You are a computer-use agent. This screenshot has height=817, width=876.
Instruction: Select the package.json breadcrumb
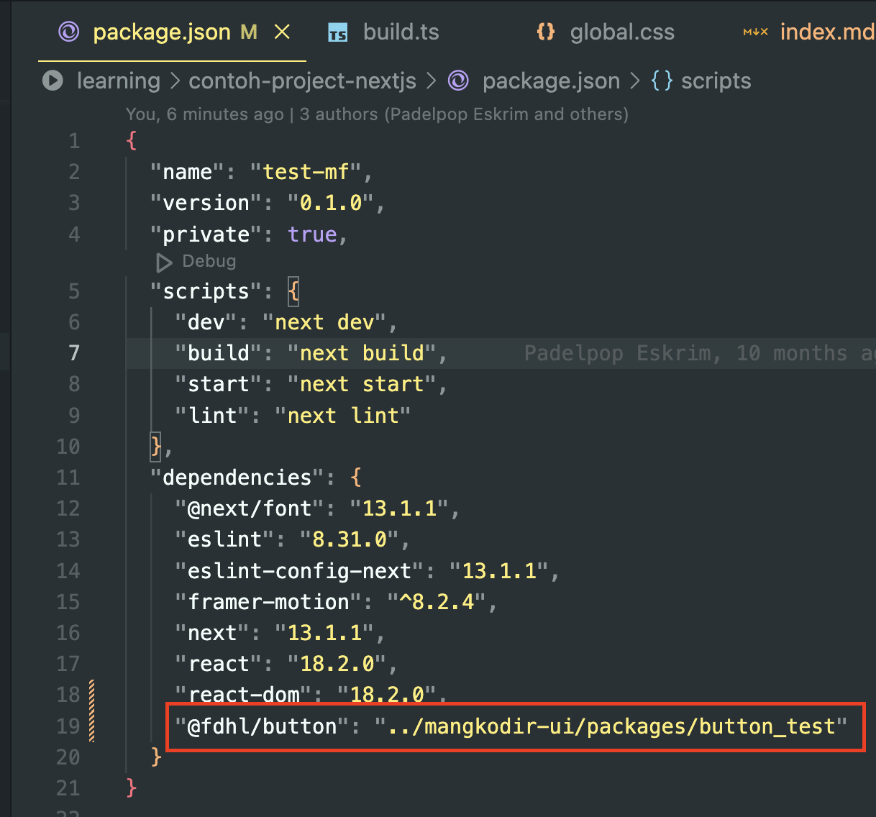coord(551,81)
